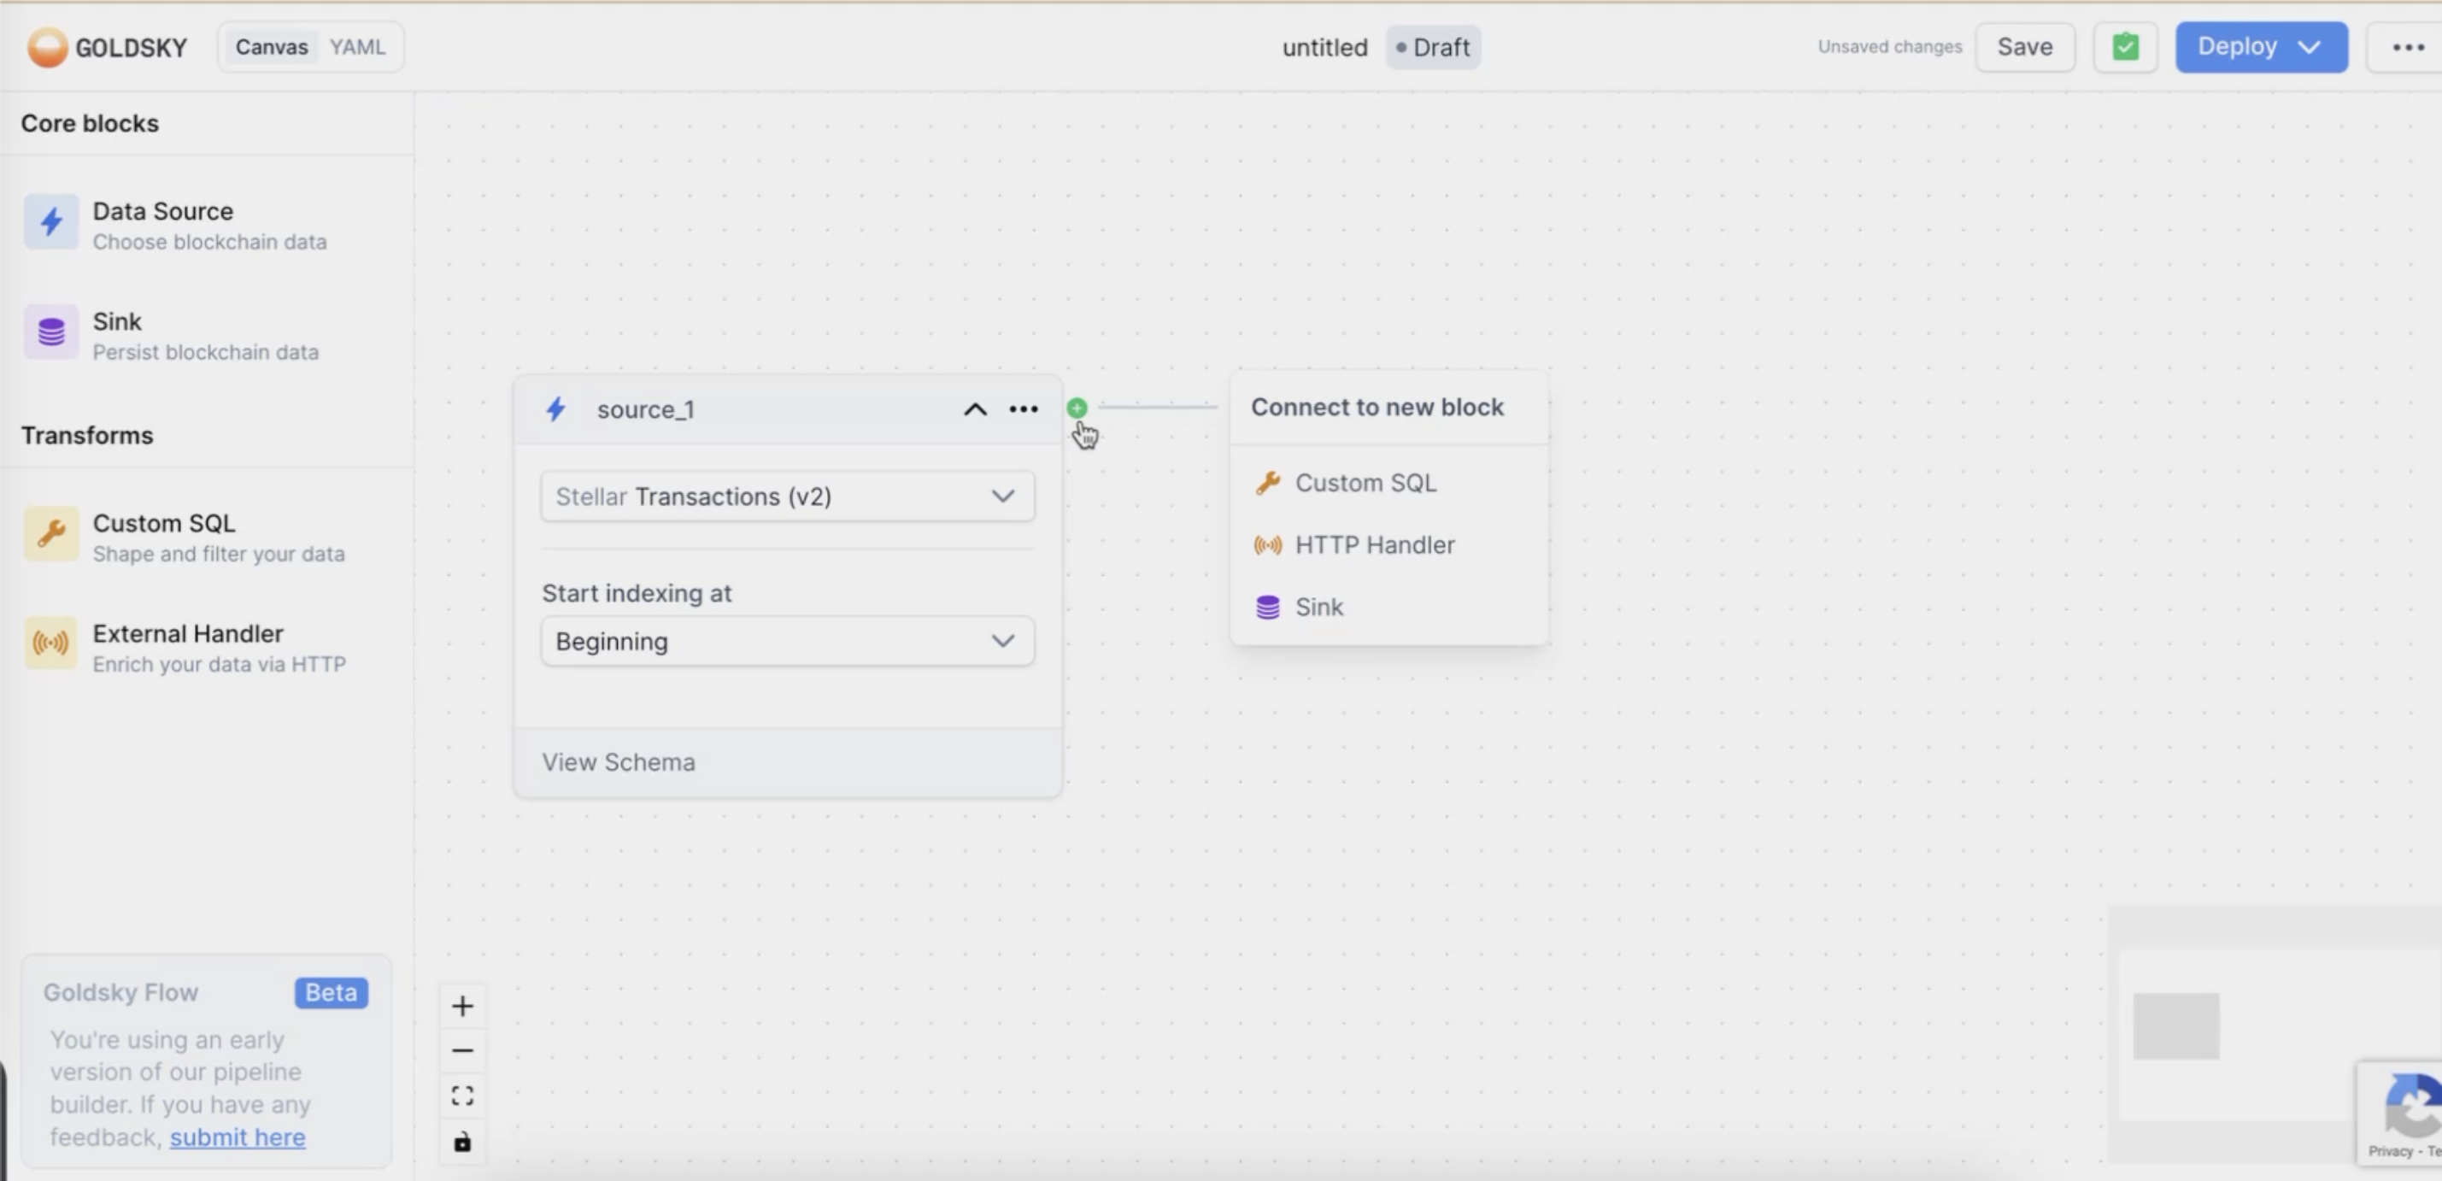Image resolution: width=2442 pixels, height=1181 pixels.
Task: Click the green validation clipboard icon
Action: [2125, 46]
